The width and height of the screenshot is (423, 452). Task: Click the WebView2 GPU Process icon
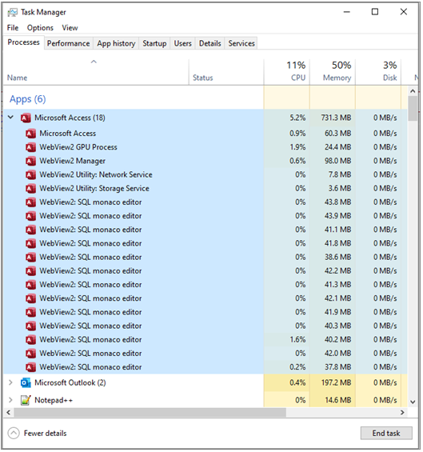point(30,147)
